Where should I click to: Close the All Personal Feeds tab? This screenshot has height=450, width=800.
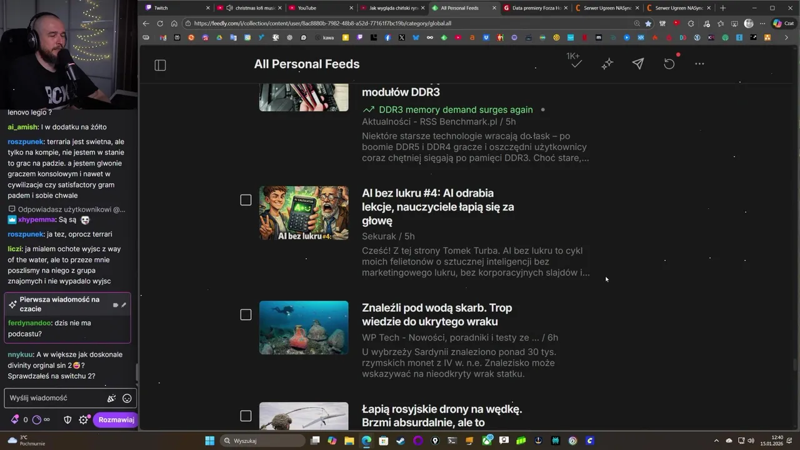pos(494,8)
